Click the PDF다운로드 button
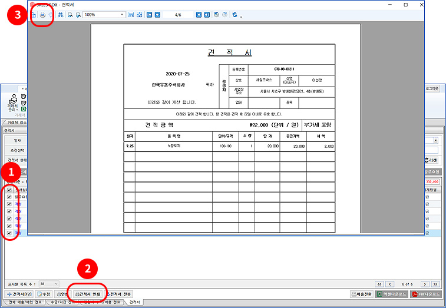The height and width of the screenshot is (308, 446). [427, 293]
